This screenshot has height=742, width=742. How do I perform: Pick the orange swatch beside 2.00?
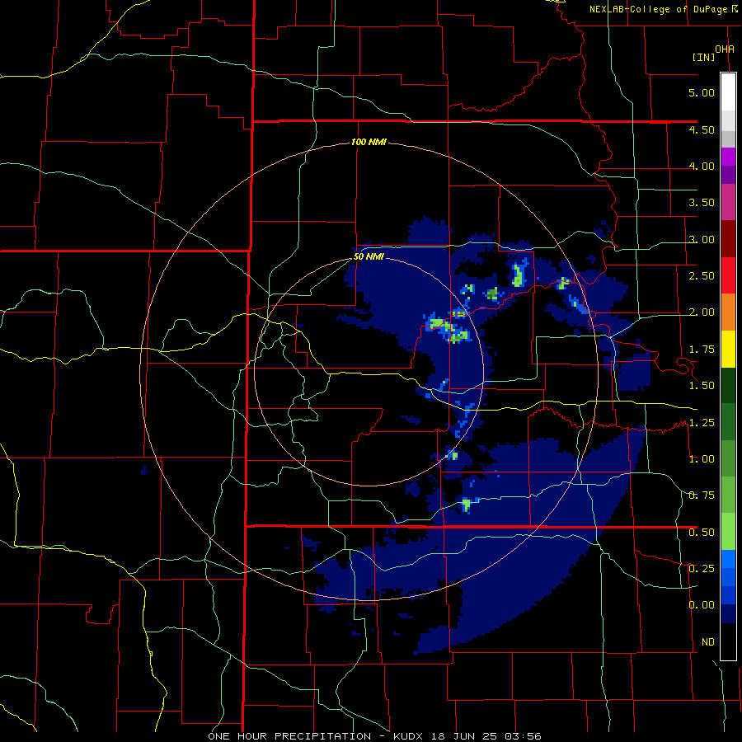tap(728, 312)
